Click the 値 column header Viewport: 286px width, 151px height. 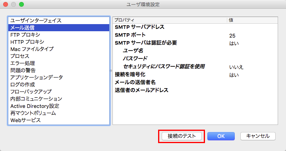pyautogui.click(x=253, y=20)
